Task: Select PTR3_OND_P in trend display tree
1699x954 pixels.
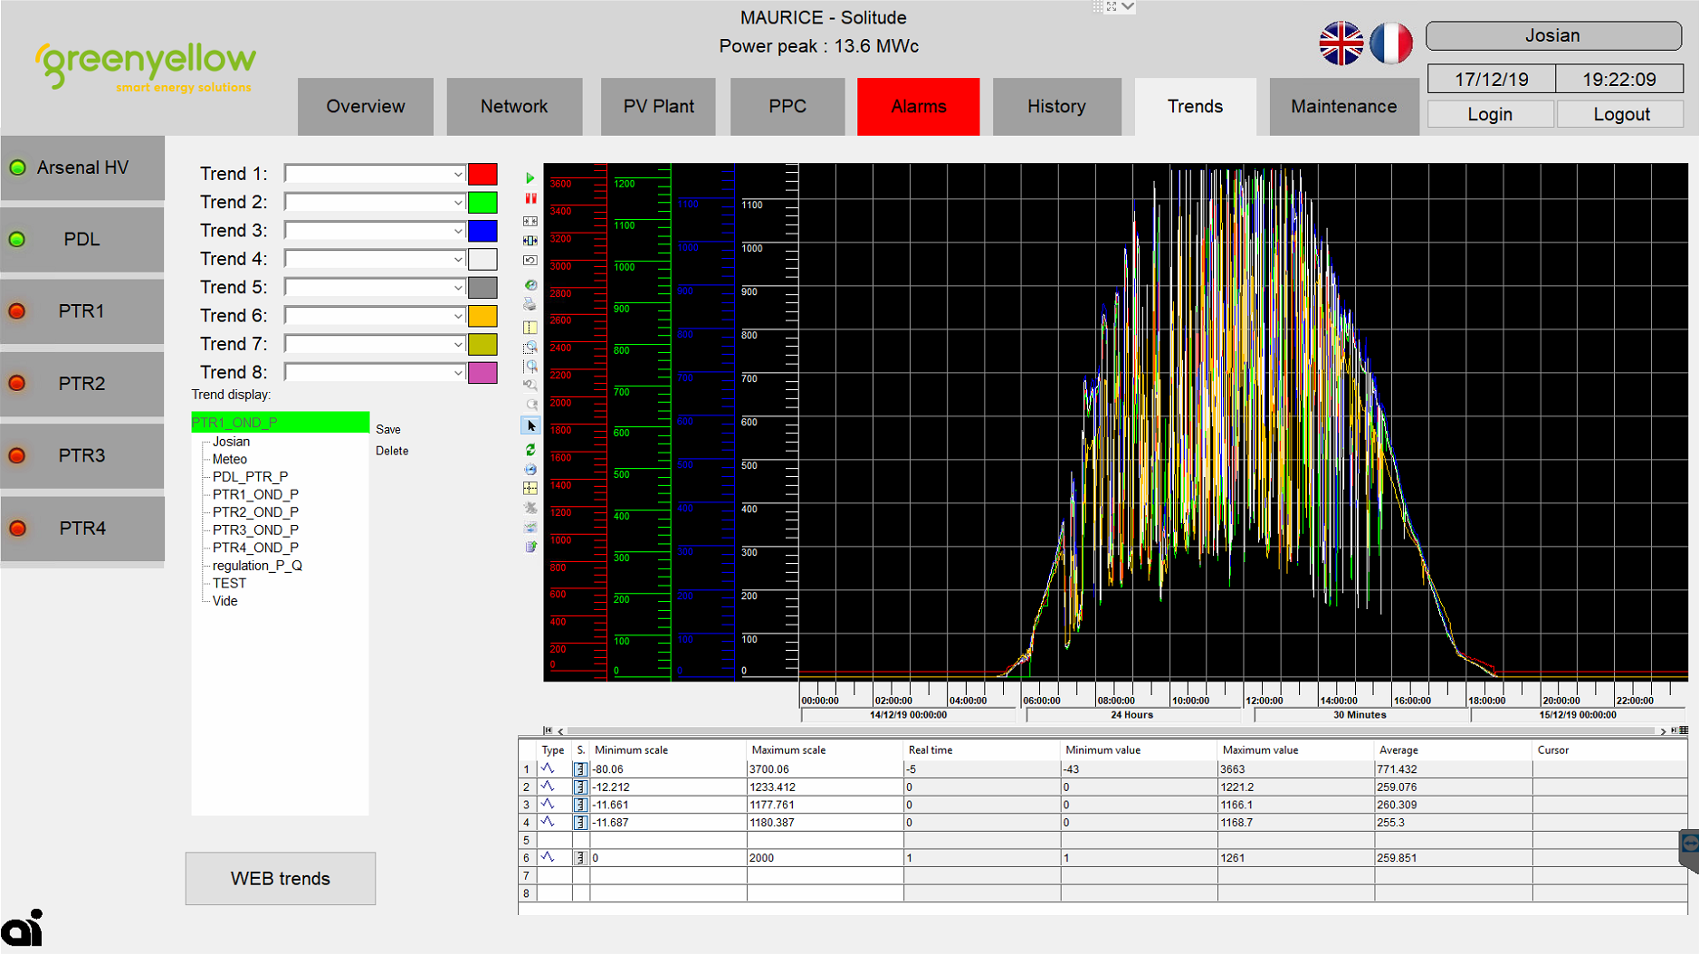Action: [255, 529]
